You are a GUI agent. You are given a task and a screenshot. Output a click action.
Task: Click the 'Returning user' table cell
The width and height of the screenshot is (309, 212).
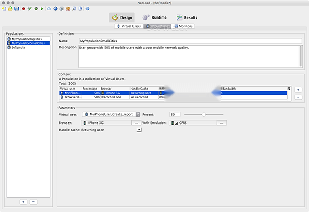[144, 93]
